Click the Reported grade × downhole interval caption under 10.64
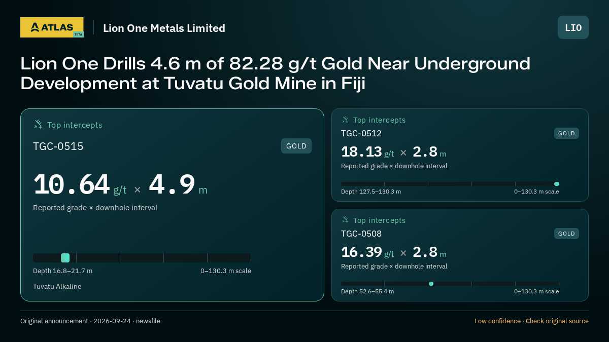The image size is (609, 342). [95, 208]
